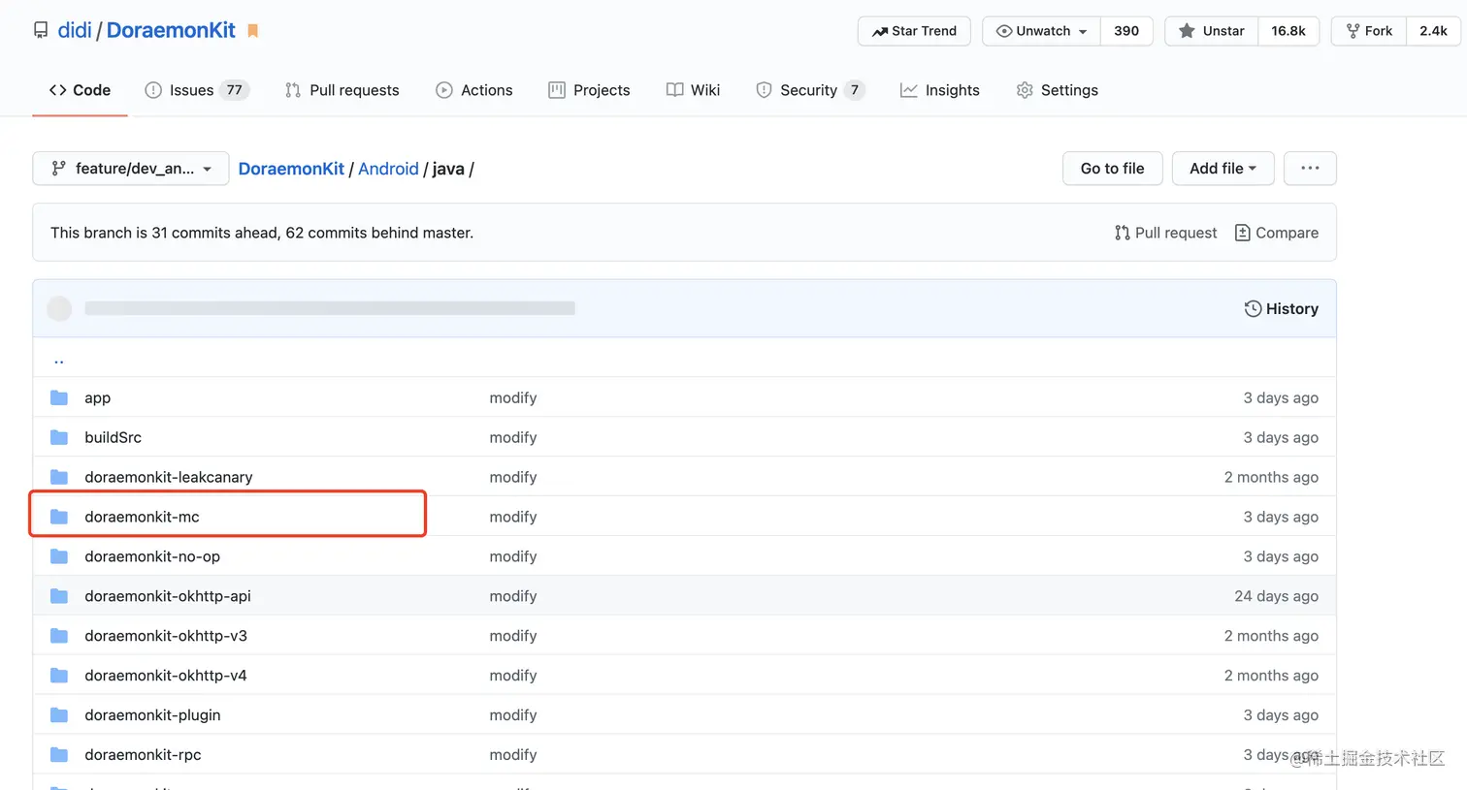Click the Pull request link text
Viewport: 1467px width, 790px height.
click(1176, 233)
